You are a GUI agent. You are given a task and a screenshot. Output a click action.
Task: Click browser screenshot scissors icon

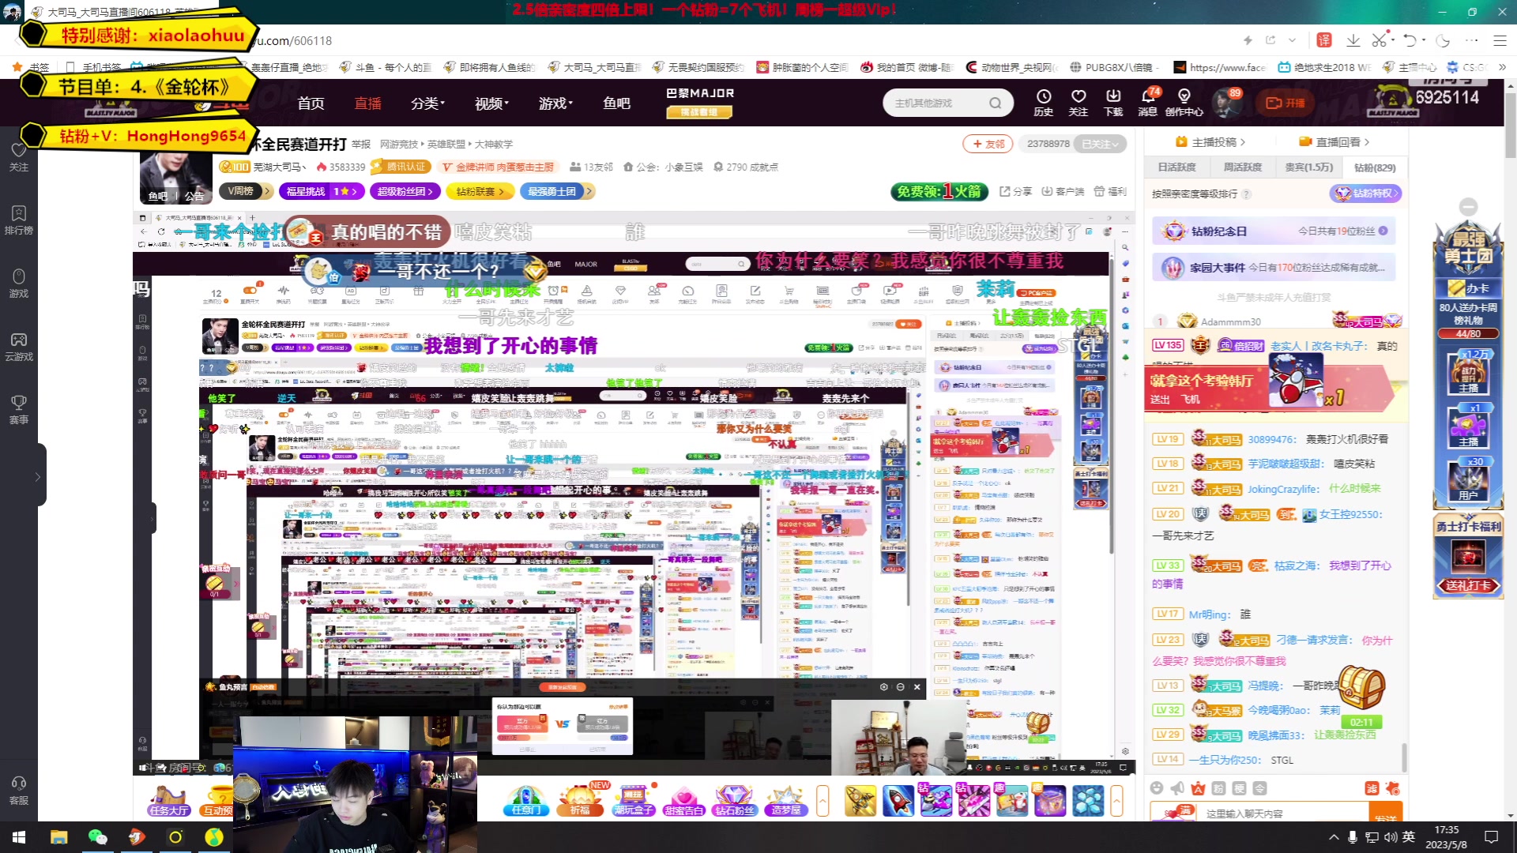tap(1380, 40)
